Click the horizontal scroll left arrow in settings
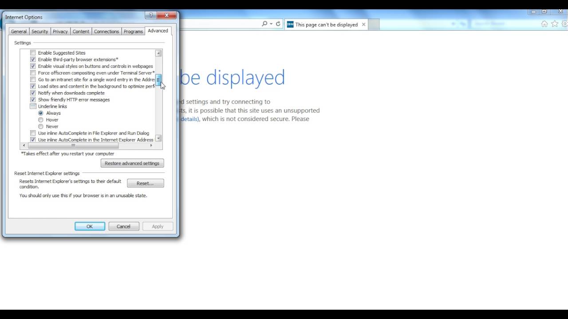Image resolution: width=568 pixels, height=319 pixels. click(23, 145)
